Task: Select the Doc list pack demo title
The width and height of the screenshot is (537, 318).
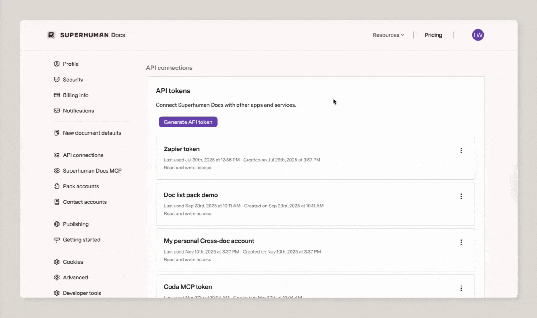Action: [191, 195]
